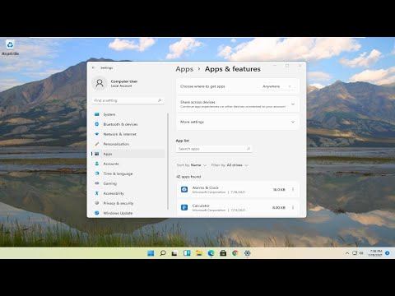Click the Alarms & Clock app name
This screenshot has height=296, width=395.
coord(206,187)
